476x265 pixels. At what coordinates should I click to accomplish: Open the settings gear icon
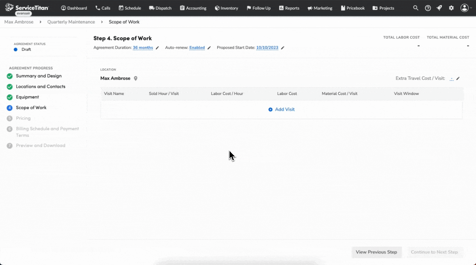pyautogui.click(x=451, y=8)
